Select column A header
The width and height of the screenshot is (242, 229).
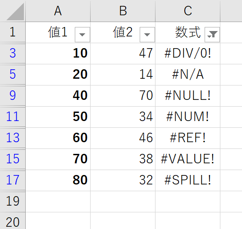(58, 11)
